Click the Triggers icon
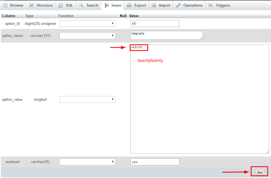The width and height of the screenshot is (271, 178). coord(211,5)
